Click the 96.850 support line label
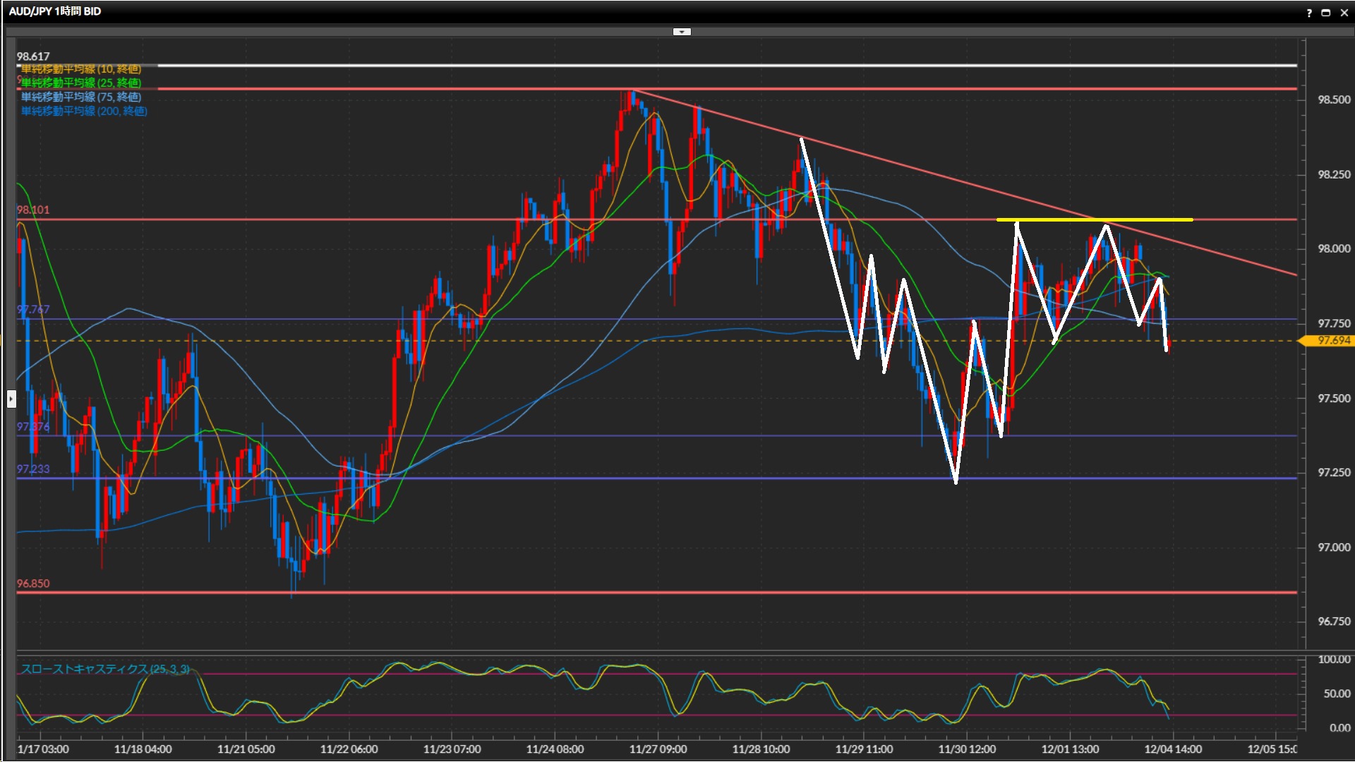This screenshot has width=1355, height=762. [x=33, y=584]
